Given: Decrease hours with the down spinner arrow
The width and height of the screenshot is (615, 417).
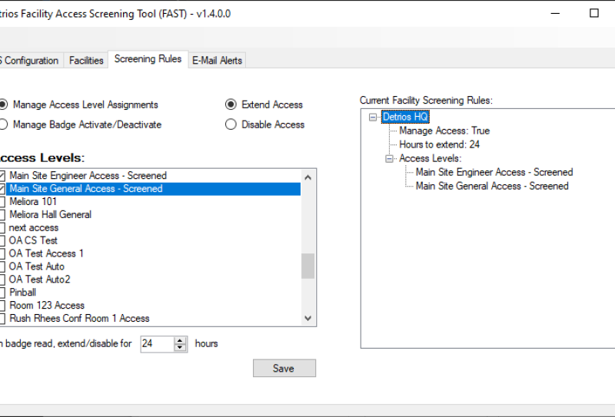Looking at the screenshot, I should (181, 348).
